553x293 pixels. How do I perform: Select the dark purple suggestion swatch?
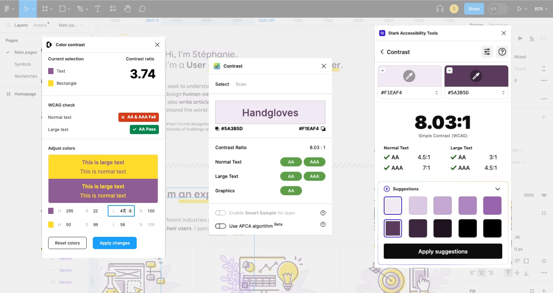pos(393,228)
